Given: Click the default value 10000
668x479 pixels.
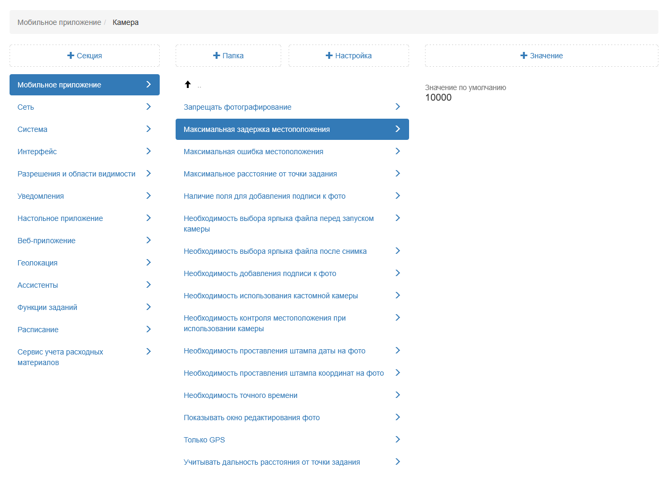Looking at the screenshot, I should pyautogui.click(x=438, y=97).
